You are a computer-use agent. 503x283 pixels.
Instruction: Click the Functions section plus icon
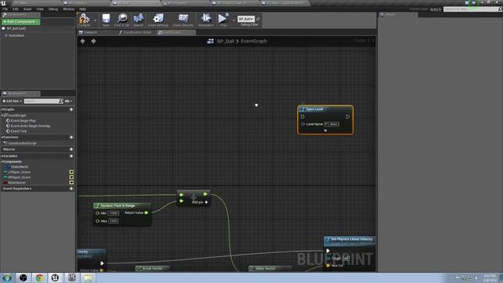72,137
